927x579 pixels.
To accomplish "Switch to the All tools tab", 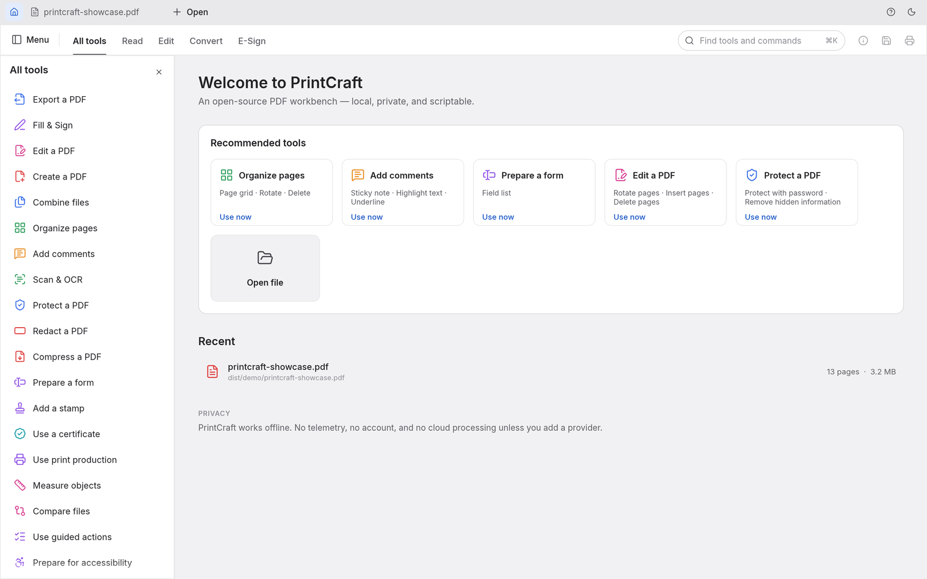I will point(89,41).
